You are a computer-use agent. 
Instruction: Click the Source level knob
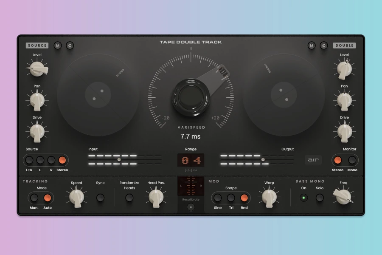38,68
